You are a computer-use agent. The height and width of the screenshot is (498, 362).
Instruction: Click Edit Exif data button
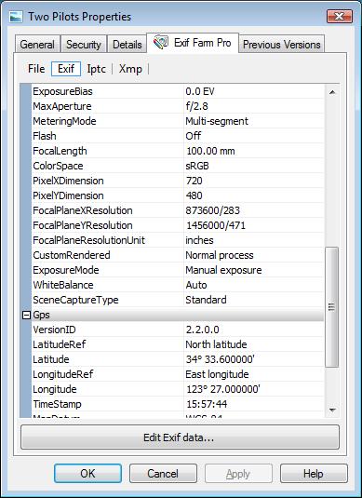(x=180, y=437)
